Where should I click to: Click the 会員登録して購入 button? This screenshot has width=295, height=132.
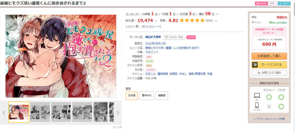(269, 56)
